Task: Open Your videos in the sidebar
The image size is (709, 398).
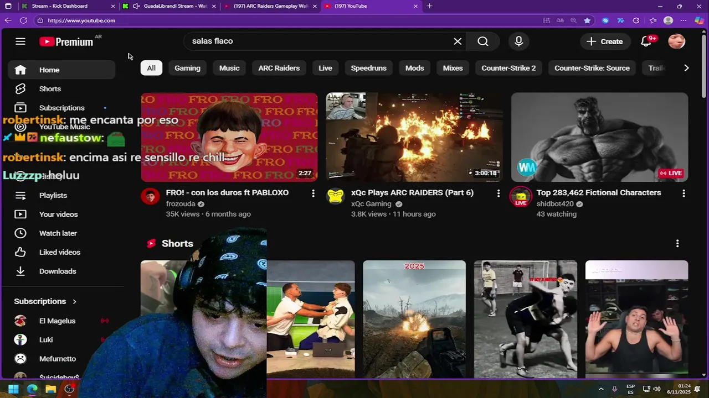Action: coord(61,214)
